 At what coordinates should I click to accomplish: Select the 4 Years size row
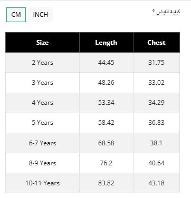tap(92, 103)
